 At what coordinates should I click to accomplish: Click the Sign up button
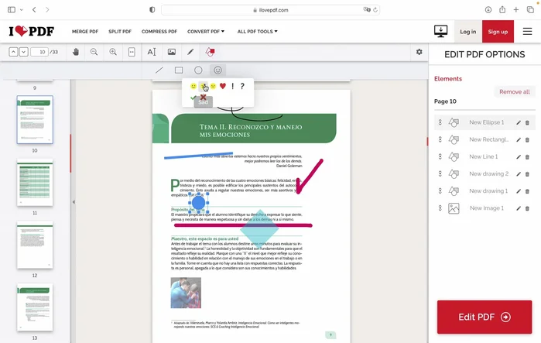498,32
